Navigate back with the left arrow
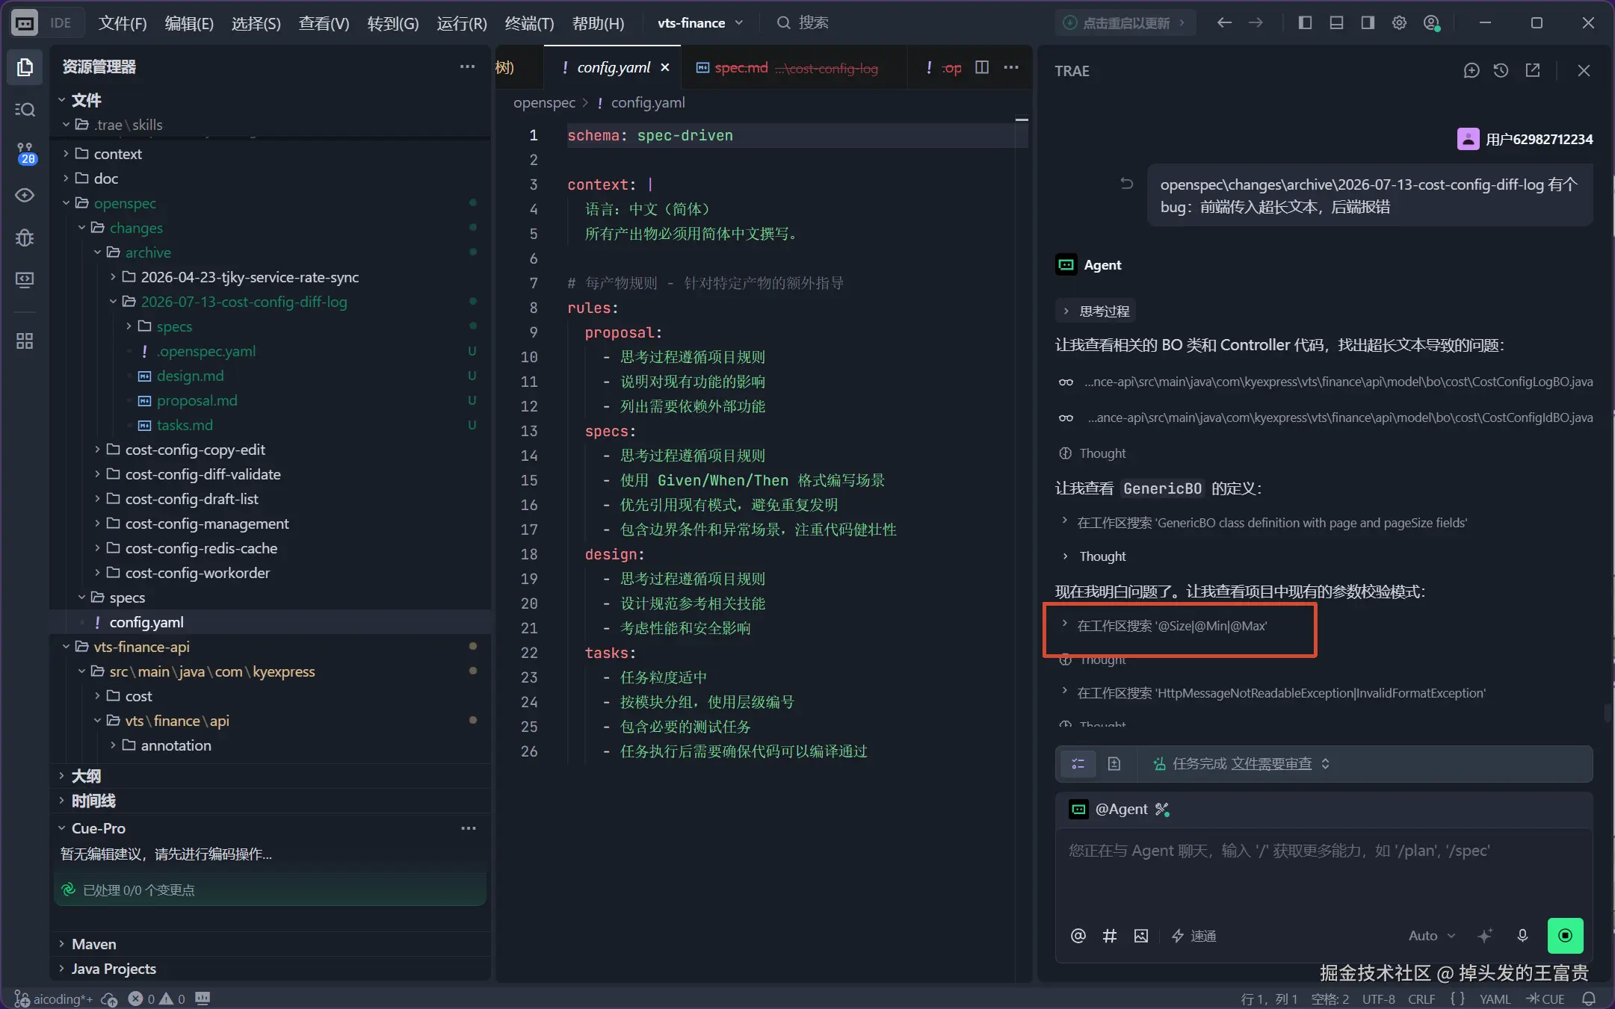Image resolution: width=1615 pixels, height=1009 pixels. [1223, 23]
